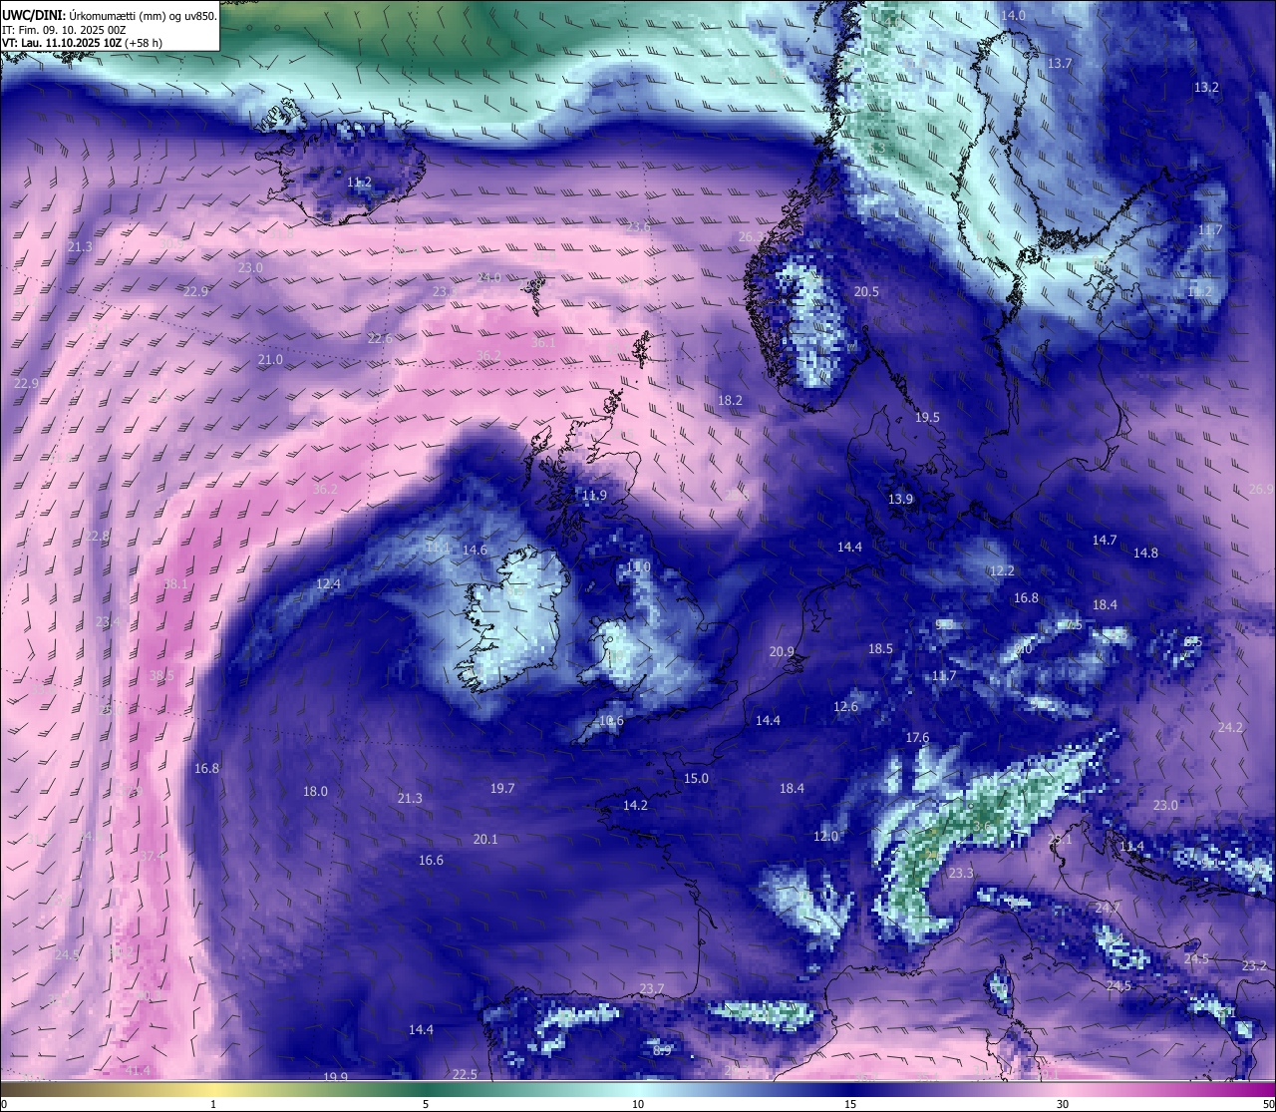Click the 24.7 value over Italy
Screen dimensions: 1276x1112
[1108, 908]
